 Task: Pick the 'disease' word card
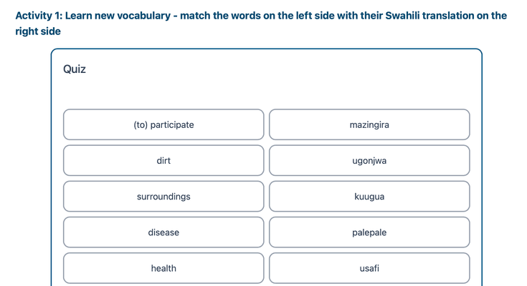tap(163, 232)
